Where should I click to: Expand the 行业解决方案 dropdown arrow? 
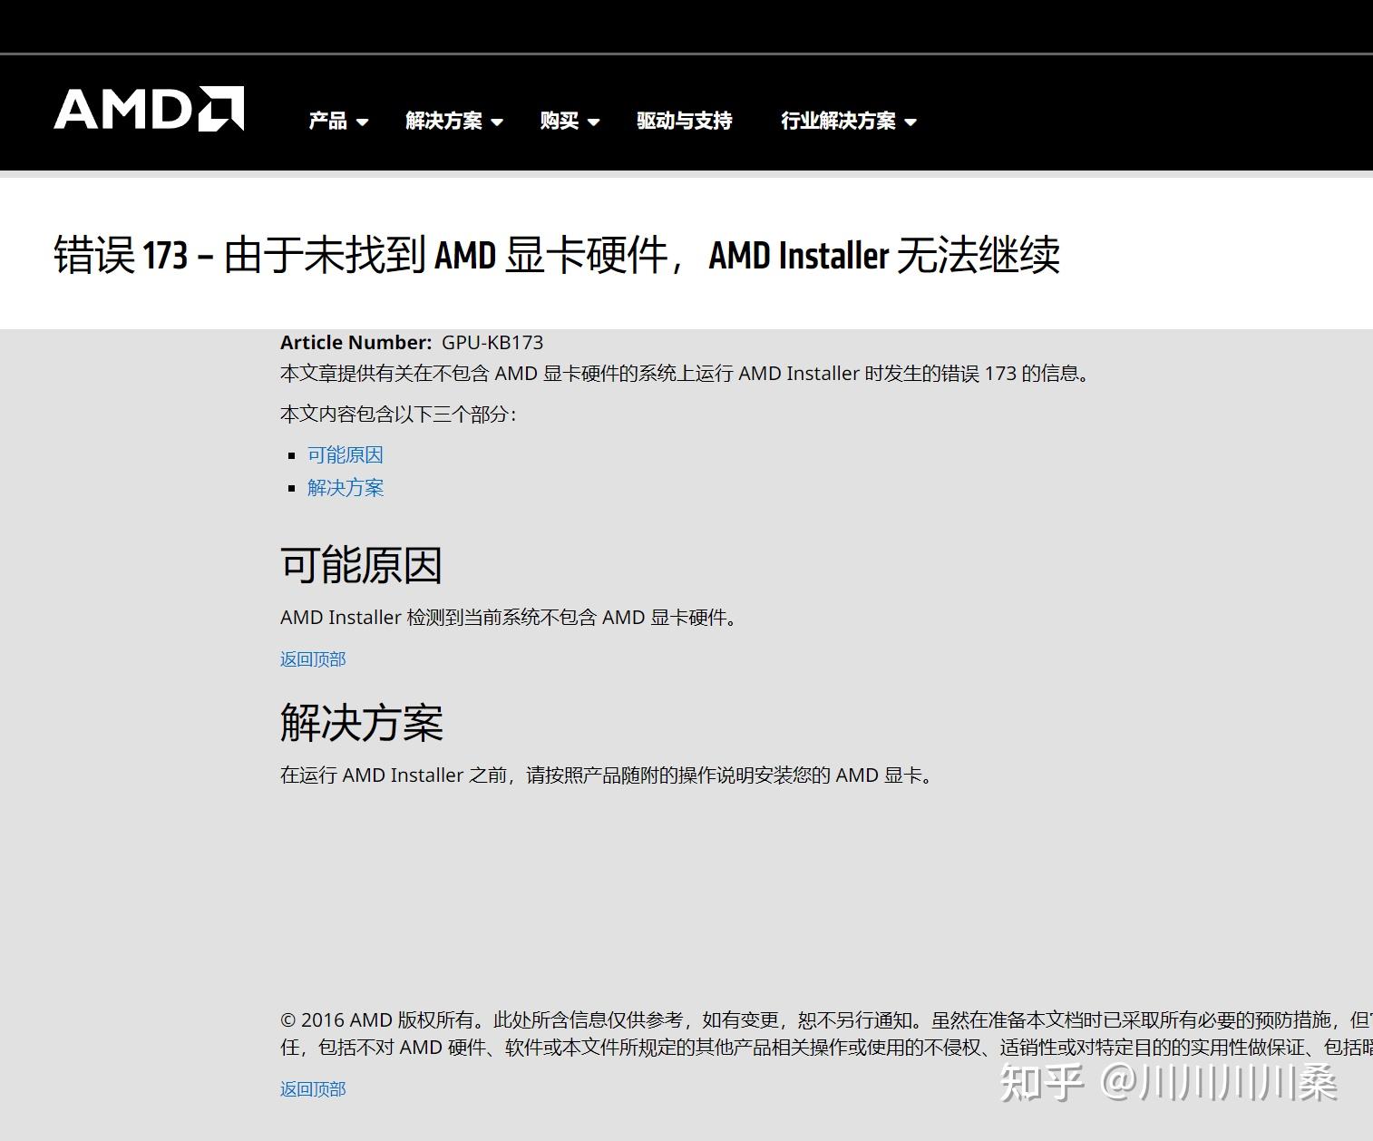[x=911, y=122]
